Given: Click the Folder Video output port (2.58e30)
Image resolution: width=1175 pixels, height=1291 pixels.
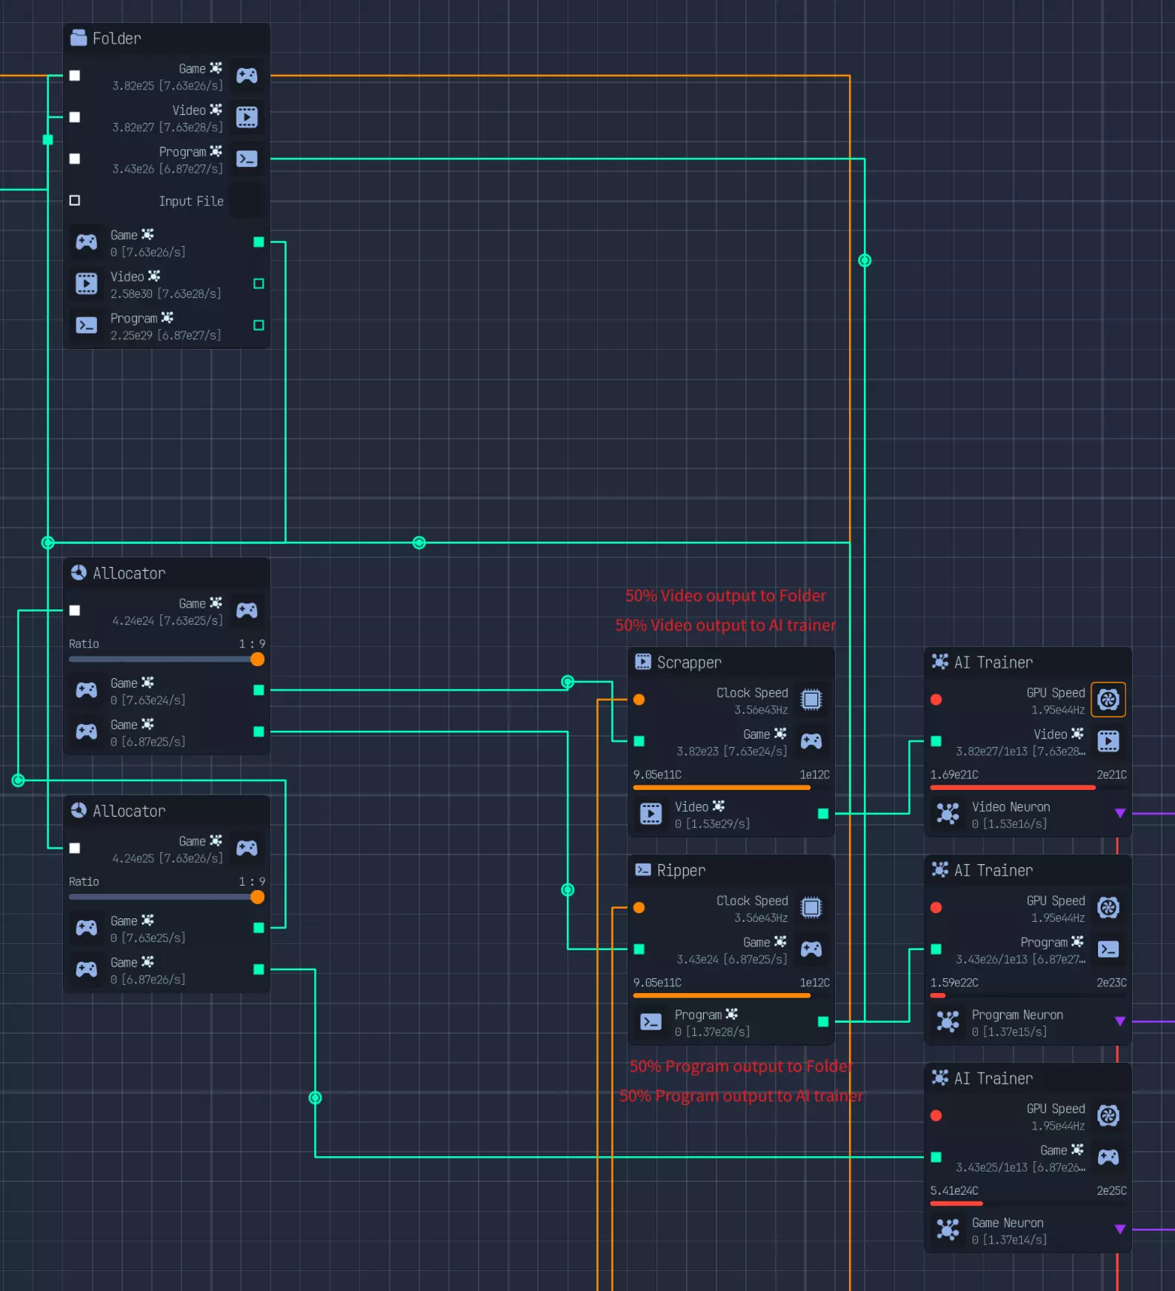Looking at the screenshot, I should (x=259, y=284).
